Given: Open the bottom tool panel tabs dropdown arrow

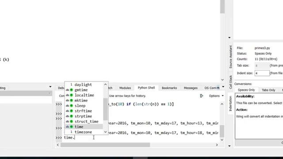Looking at the screenshot, I should (223, 87).
